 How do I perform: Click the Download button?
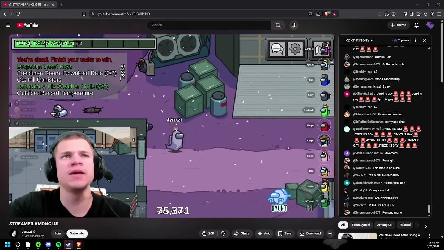point(310,233)
